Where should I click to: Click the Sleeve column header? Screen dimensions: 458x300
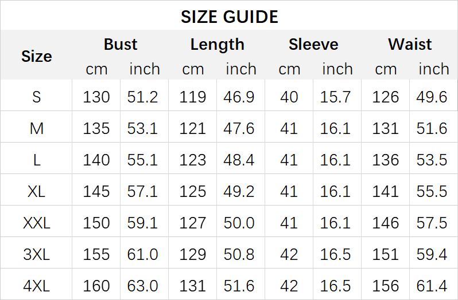pos(313,45)
